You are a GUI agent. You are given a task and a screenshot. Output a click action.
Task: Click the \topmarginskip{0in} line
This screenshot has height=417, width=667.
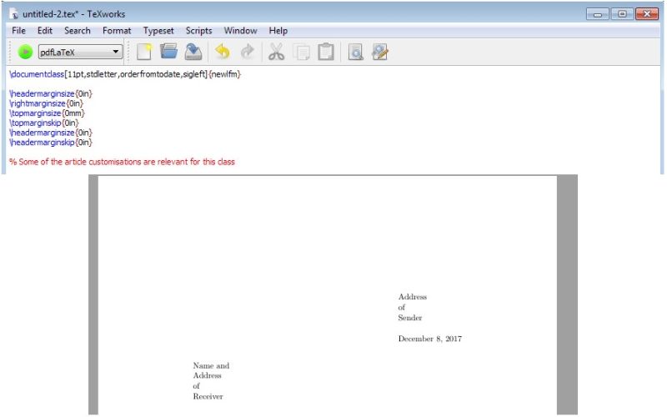(44, 123)
